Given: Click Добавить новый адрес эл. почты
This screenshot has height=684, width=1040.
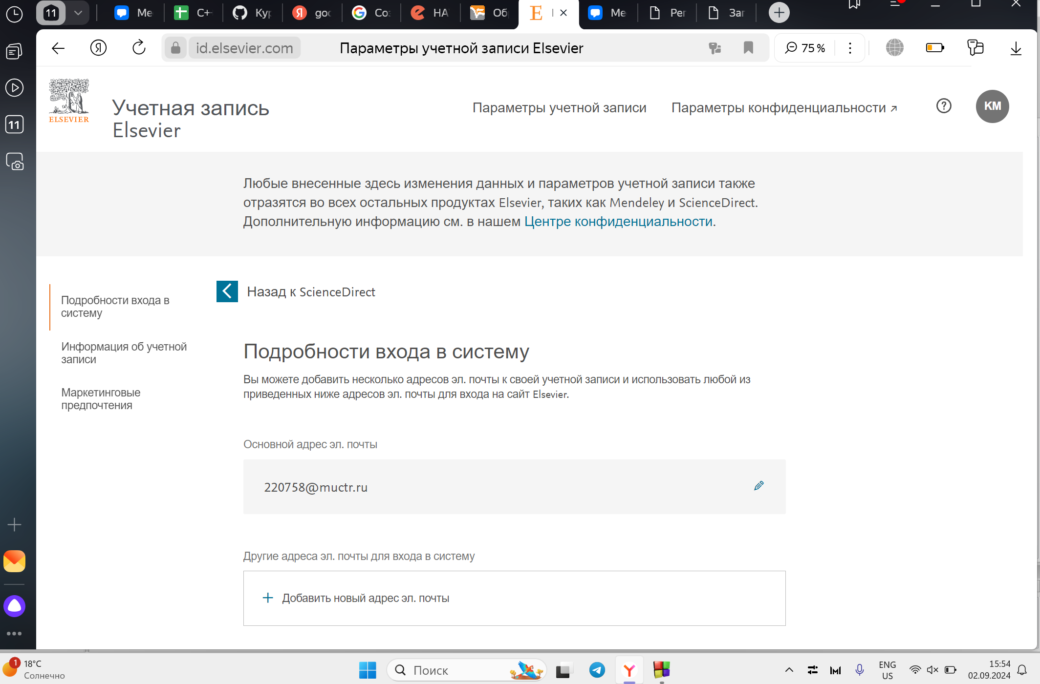Looking at the screenshot, I should [x=514, y=598].
